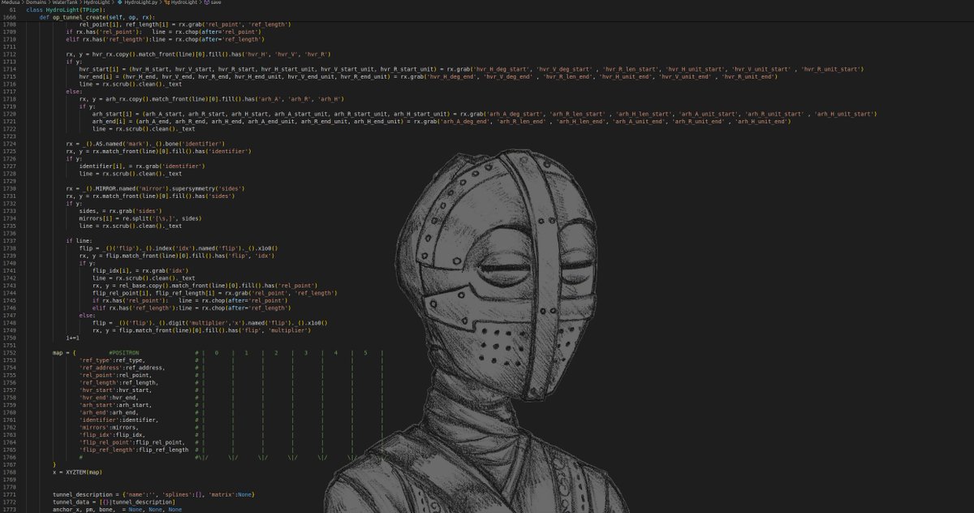Click the anchor_x, pm, bone line
Image resolution: width=974 pixels, height=513 pixels.
coord(118,510)
